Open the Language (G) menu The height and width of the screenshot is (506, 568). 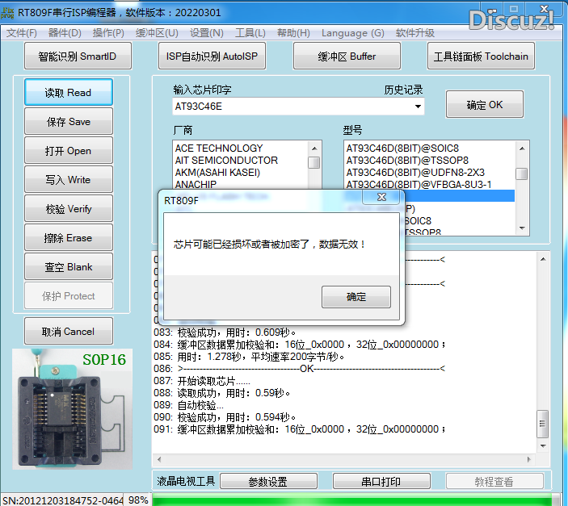point(353,33)
